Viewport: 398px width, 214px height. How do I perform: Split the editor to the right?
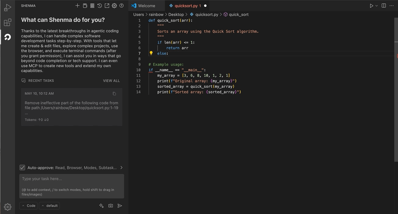[384, 6]
